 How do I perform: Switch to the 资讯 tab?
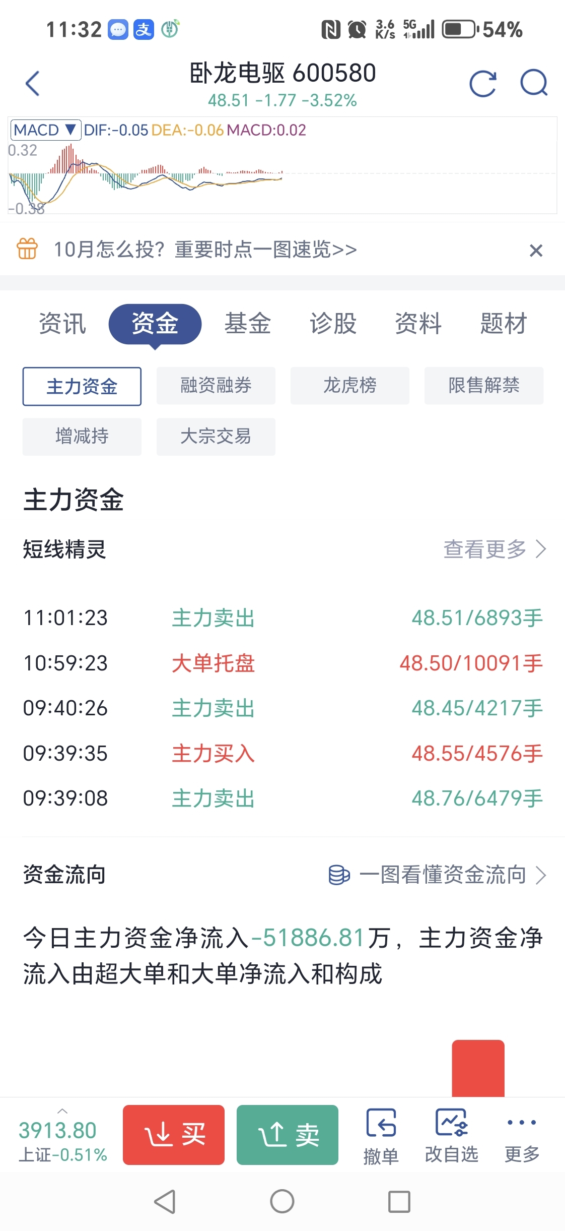click(x=62, y=324)
